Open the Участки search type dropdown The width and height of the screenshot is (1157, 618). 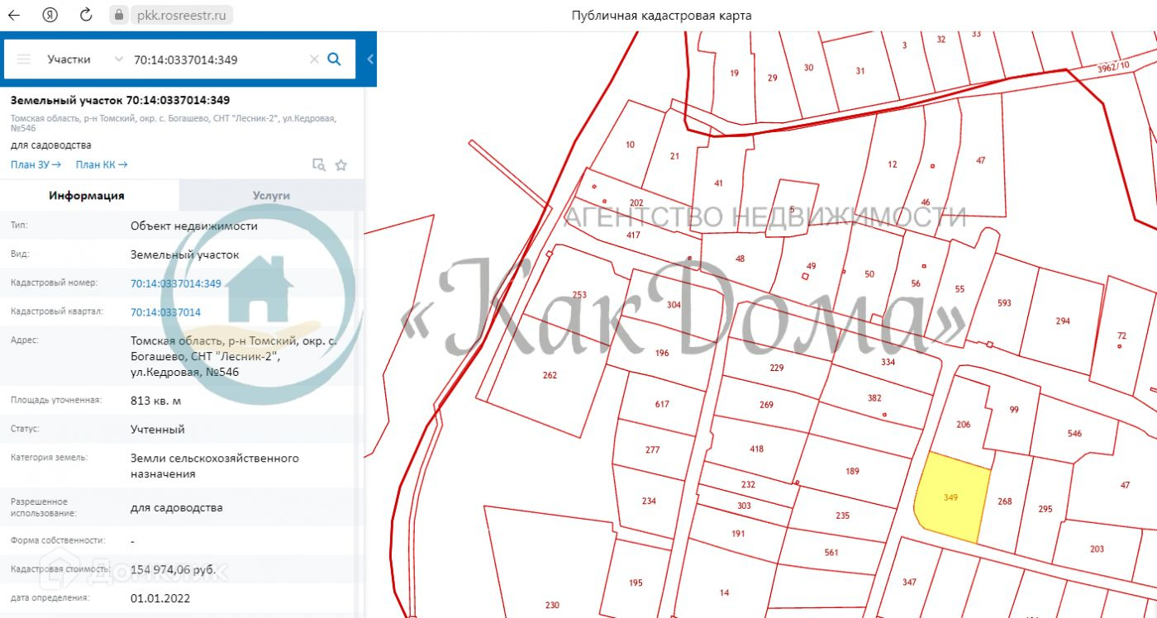(x=84, y=59)
